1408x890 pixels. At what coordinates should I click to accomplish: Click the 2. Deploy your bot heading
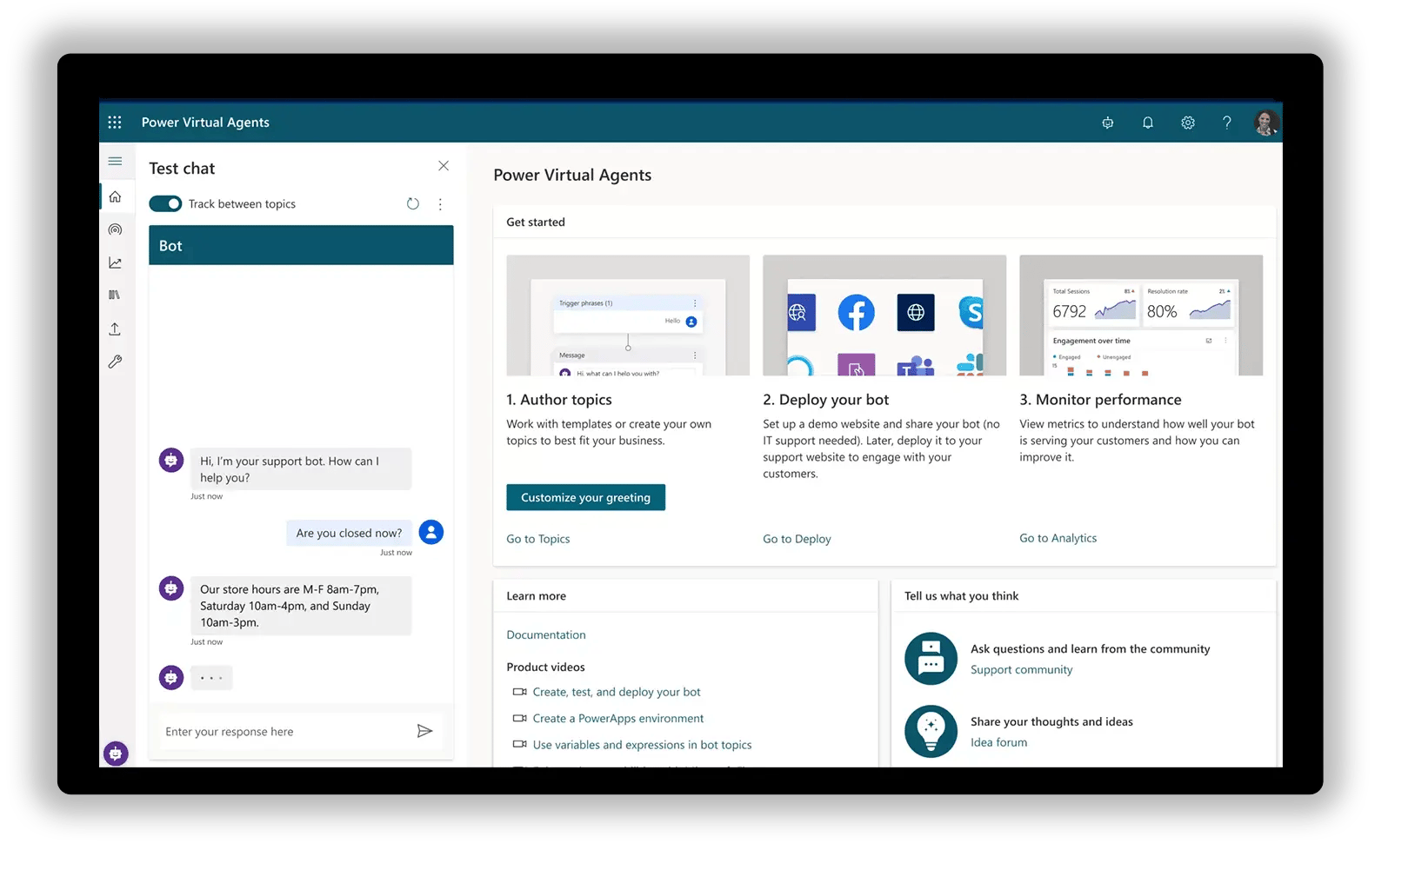[x=826, y=400]
